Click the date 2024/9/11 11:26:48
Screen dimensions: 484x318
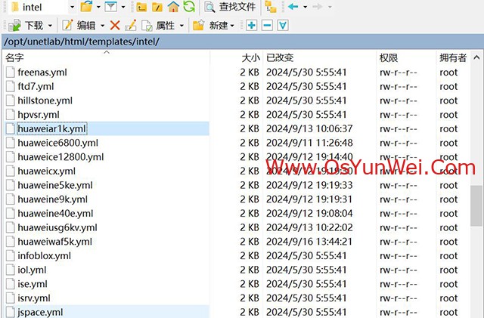pos(309,143)
